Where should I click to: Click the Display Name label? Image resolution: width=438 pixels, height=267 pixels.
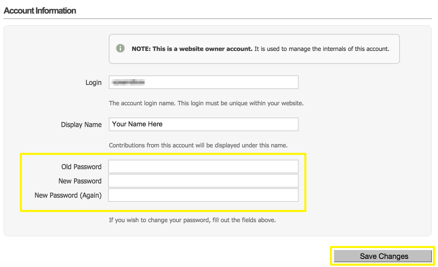tap(81, 125)
